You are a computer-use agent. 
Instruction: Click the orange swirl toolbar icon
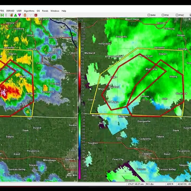[x=12, y=15]
